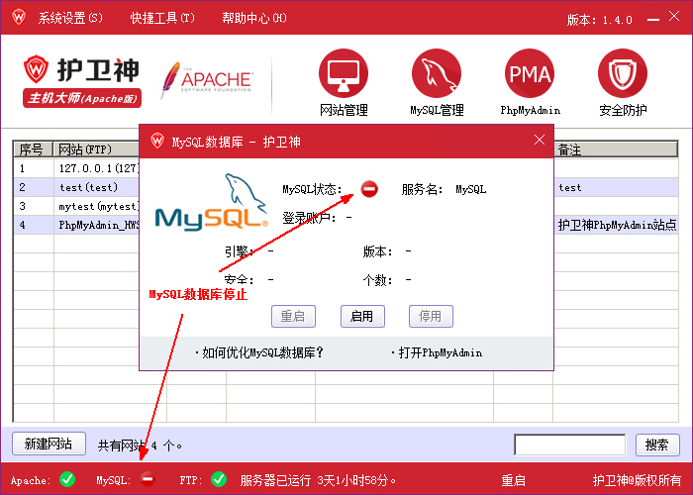The height and width of the screenshot is (495, 693).
Task: Open the 安全防护 shield icon
Action: coord(623,74)
